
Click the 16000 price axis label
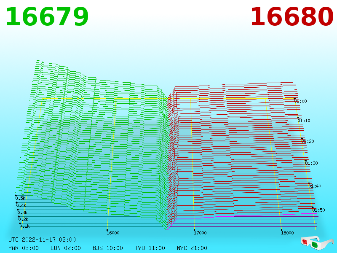click(113, 233)
